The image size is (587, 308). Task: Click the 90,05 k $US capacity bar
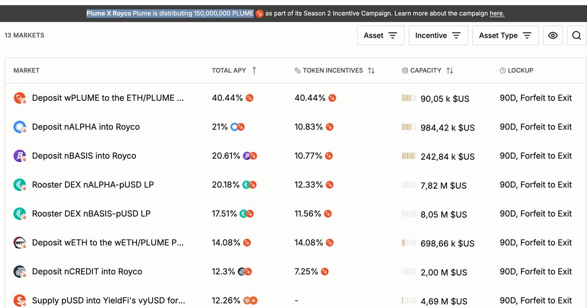[x=409, y=98]
